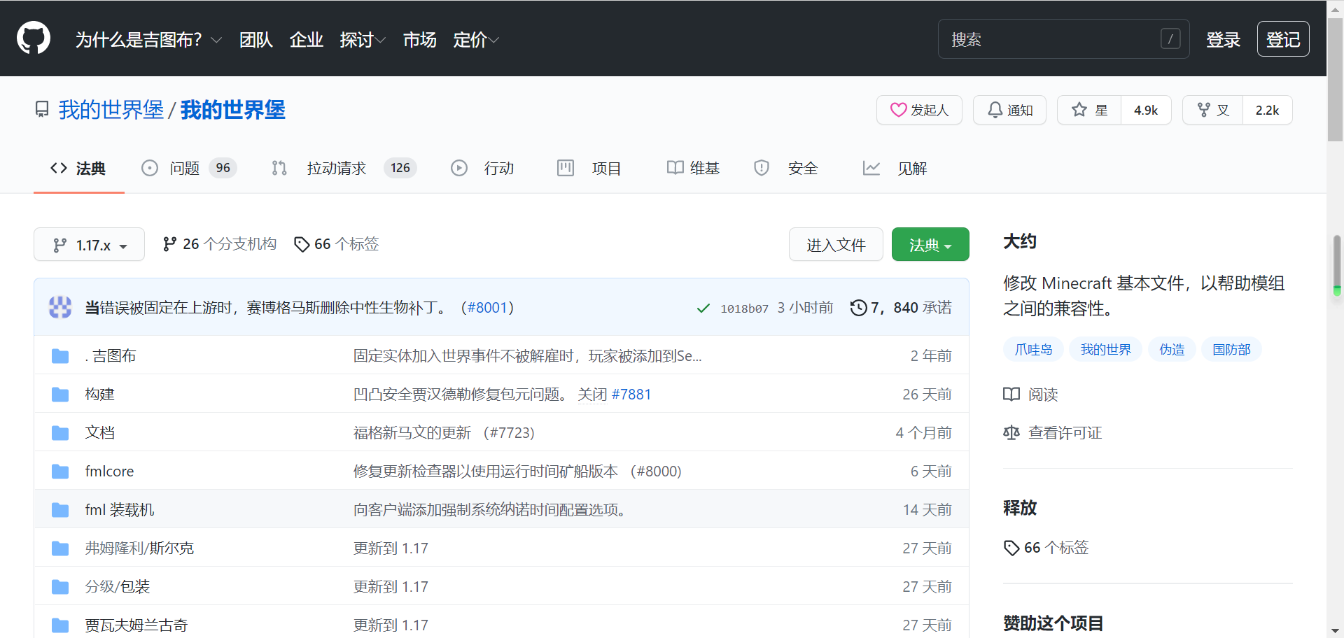This screenshot has width=1344, height=638.
Task: Select the 爪哇岛 topic tag
Action: [1034, 349]
